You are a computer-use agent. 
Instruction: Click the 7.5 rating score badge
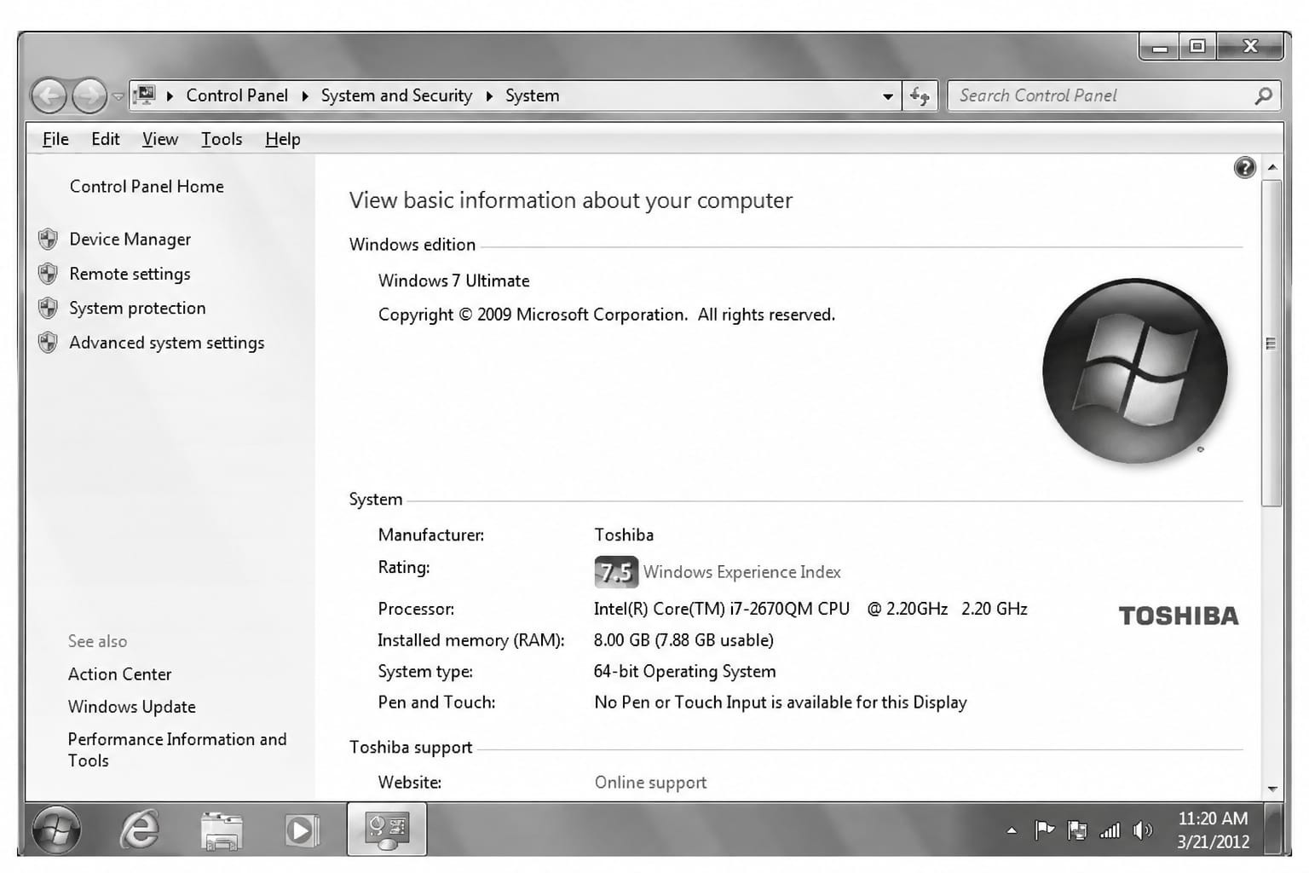click(615, 572)
